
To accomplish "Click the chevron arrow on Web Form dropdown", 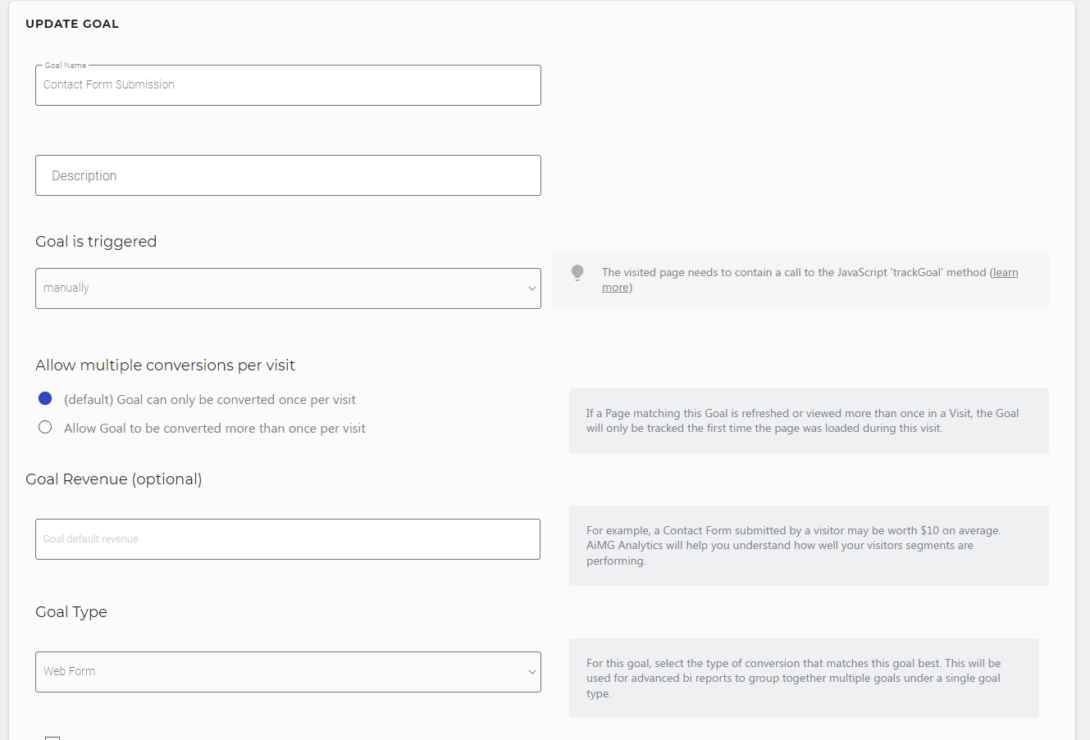I will coord(531,672).
